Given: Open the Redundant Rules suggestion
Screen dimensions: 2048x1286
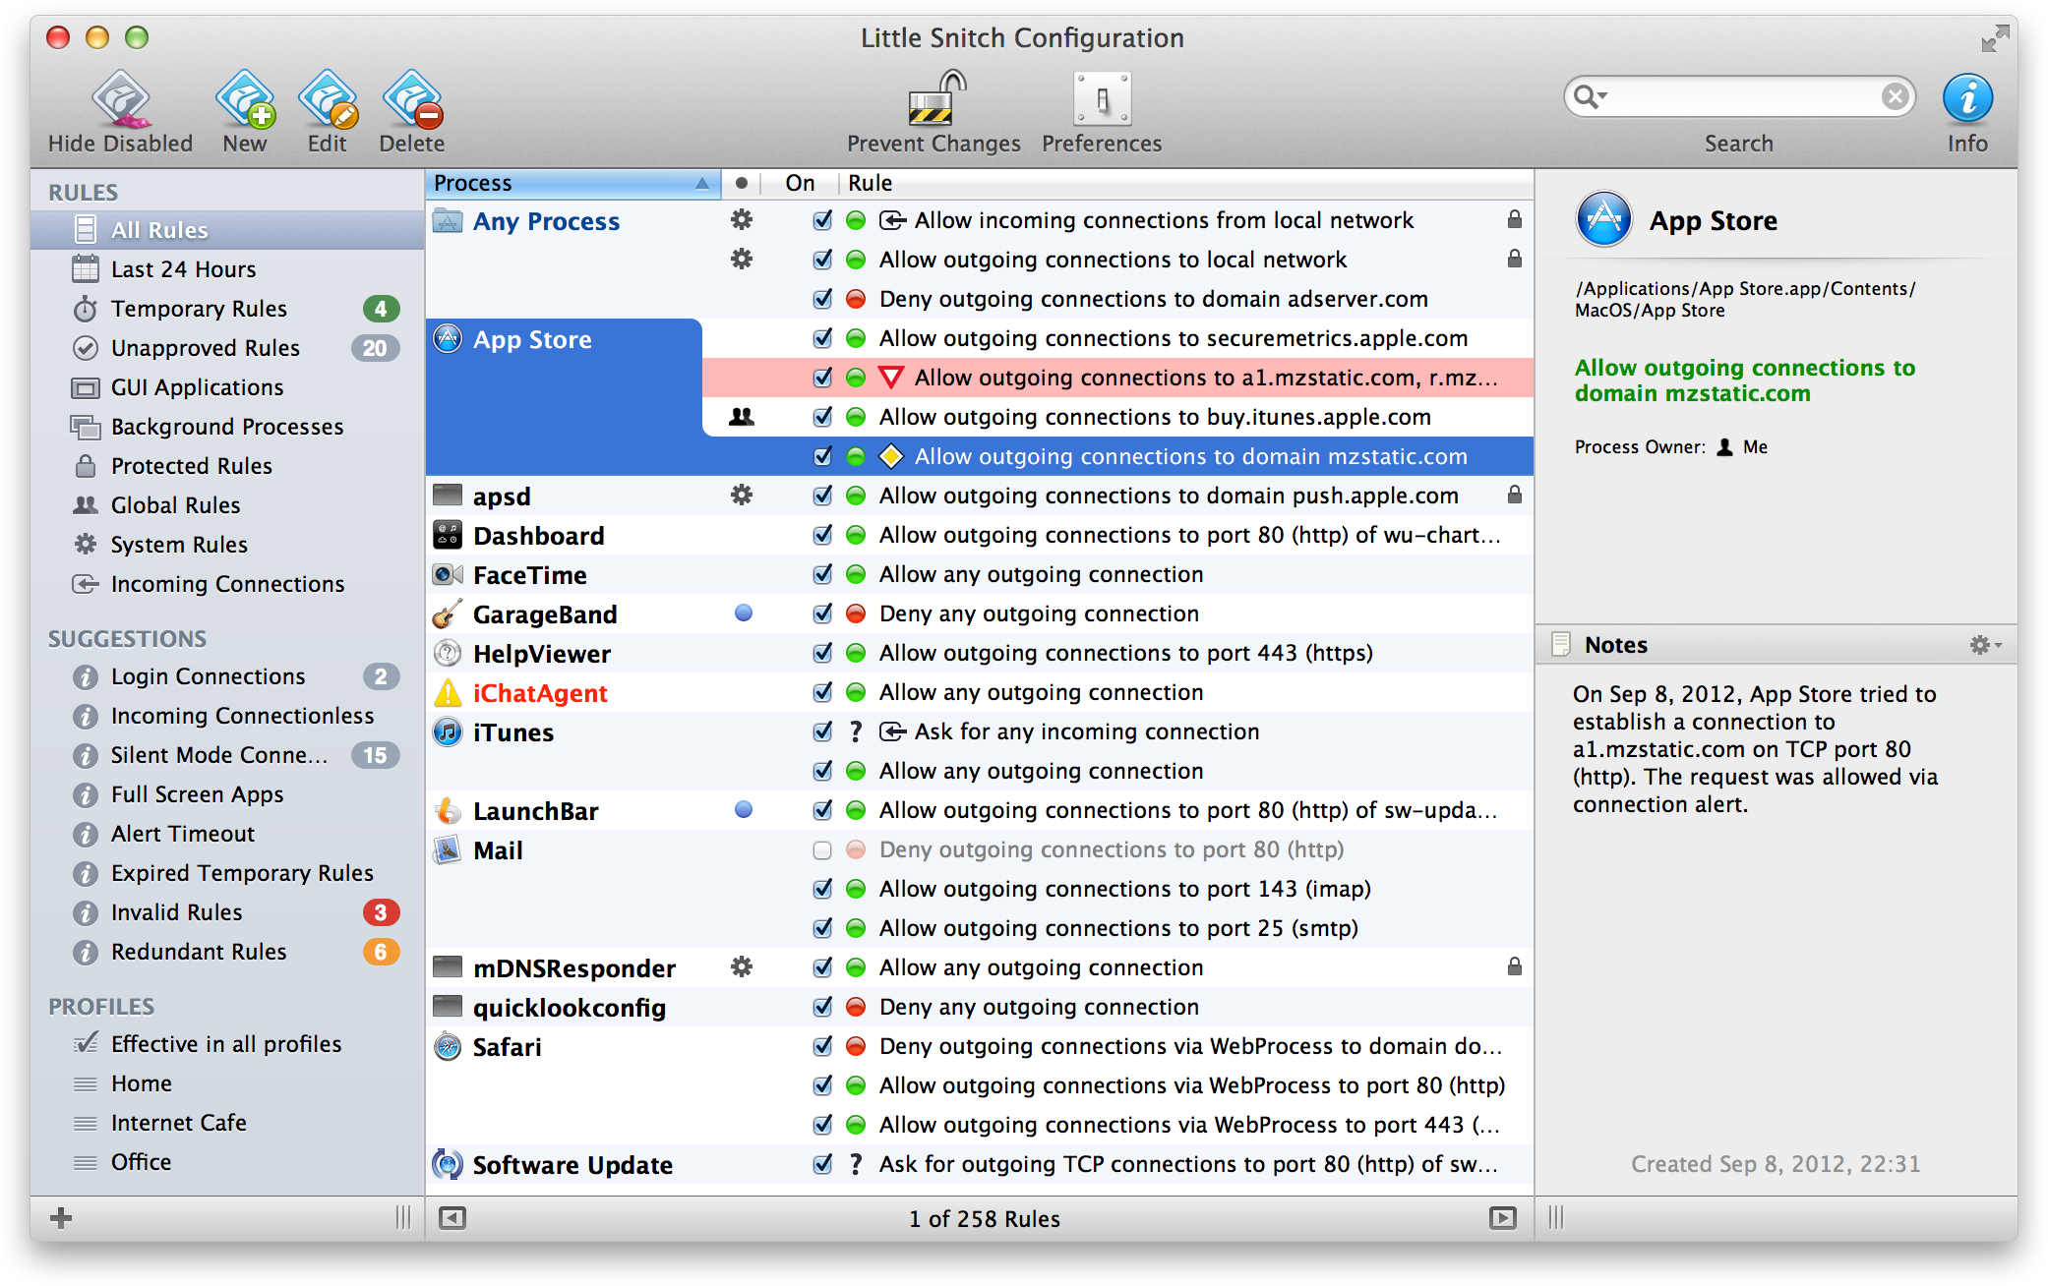Looking at the screenshot, I should (x=198, y=952).
